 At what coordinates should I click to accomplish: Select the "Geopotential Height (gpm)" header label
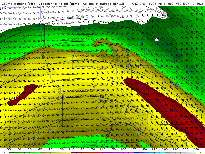pos(59,4)
